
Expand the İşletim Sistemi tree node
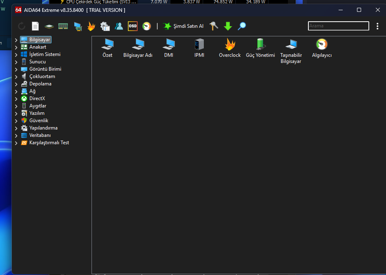click(16, 55)
